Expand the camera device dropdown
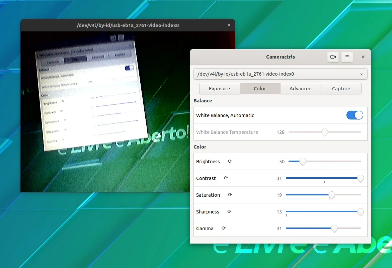Viewport: 392px width, 268px height. click(280, 74)
